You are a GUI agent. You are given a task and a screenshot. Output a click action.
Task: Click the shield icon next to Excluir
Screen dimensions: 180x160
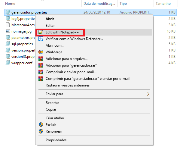click(x=41, y=125)
